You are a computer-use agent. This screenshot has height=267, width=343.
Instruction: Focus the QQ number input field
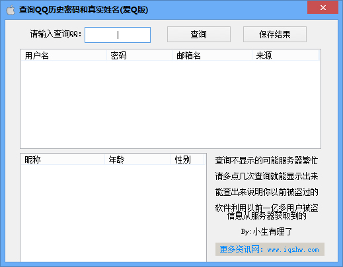[x=118, y=35]
